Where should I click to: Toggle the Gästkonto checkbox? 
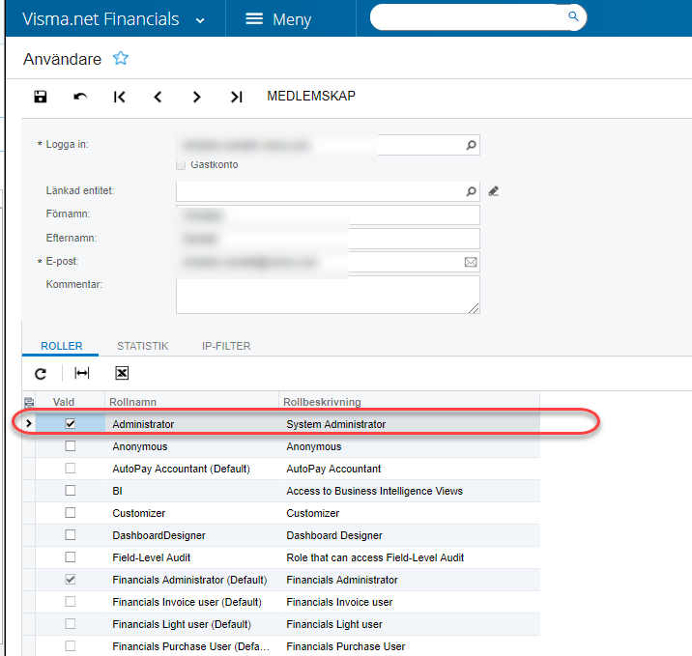point(181,164)
